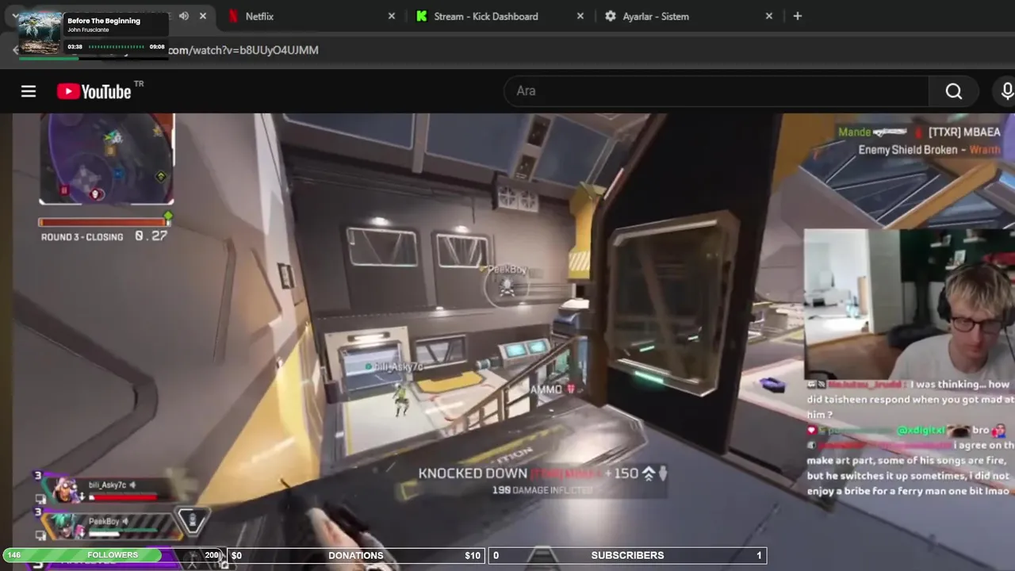Close the Stream - Kick Dashboard tab
Screen dimensions: 1015x571
pyautogui.click(x=580, y=16)
